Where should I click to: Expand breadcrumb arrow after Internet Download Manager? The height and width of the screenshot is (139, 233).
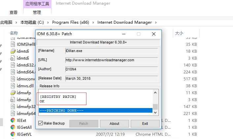click(x=156, y=22)
